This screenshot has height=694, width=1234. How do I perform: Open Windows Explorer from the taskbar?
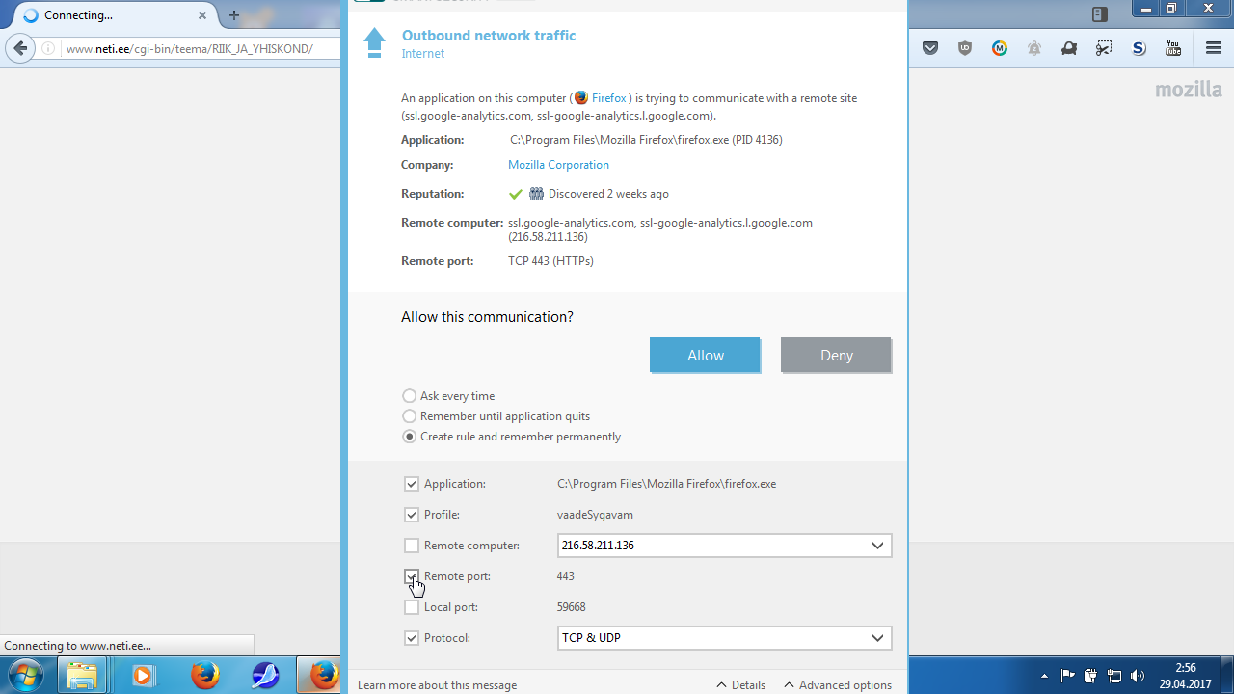[x=82, y=676]
